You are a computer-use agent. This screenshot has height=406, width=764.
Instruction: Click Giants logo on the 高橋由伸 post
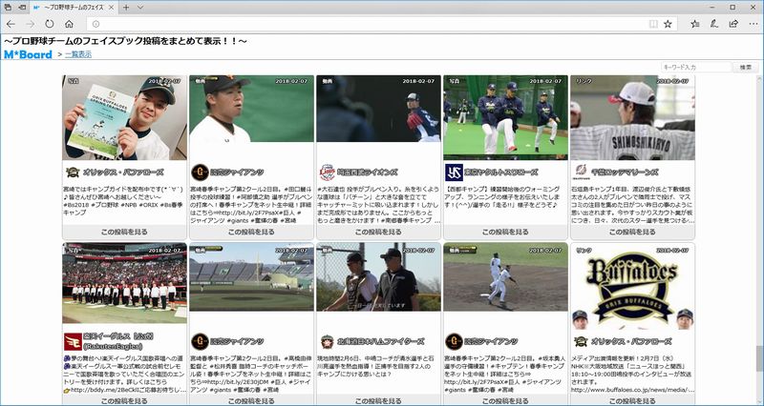(200, 341)
